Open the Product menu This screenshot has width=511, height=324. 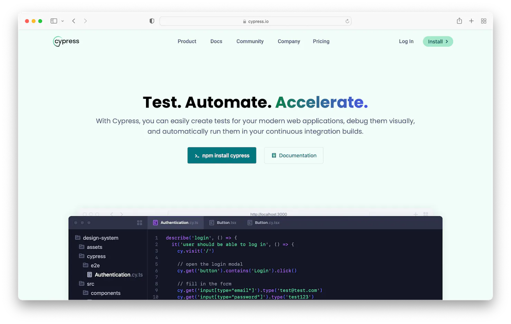[x=187, y=41]
